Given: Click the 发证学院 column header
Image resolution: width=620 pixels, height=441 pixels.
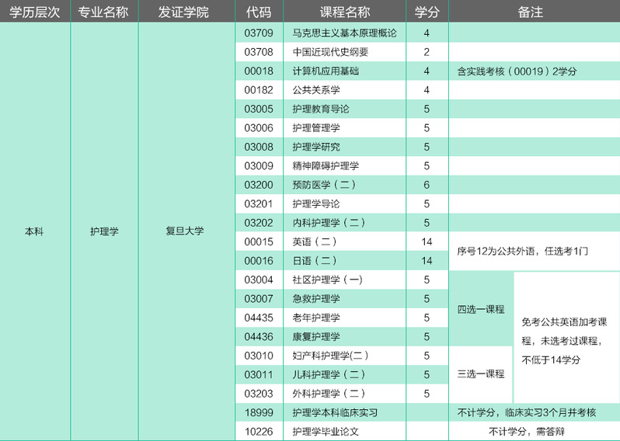Looking at the screenshot, I should 183,12.
